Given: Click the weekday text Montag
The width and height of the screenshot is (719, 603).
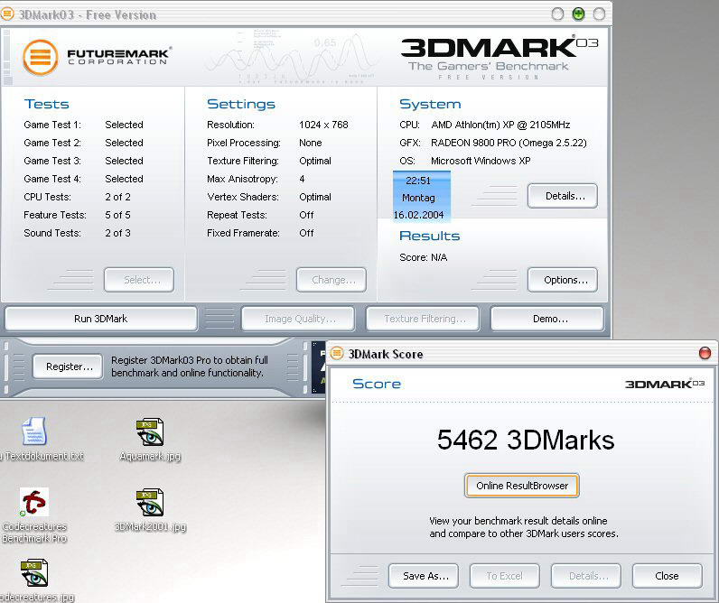Looking at the screenshot, I should (418, 198).
